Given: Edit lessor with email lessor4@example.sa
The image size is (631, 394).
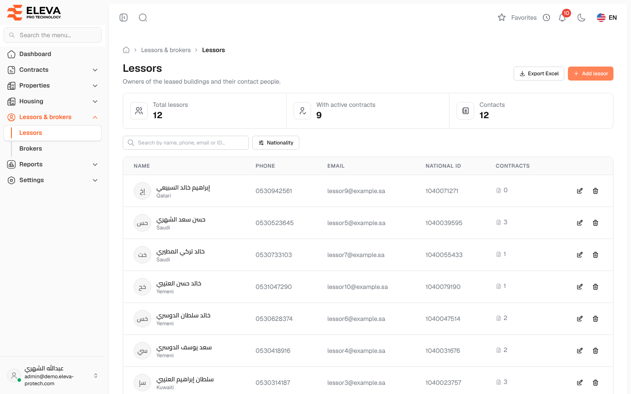Looking at the screenshot, I should click(580, 351).
